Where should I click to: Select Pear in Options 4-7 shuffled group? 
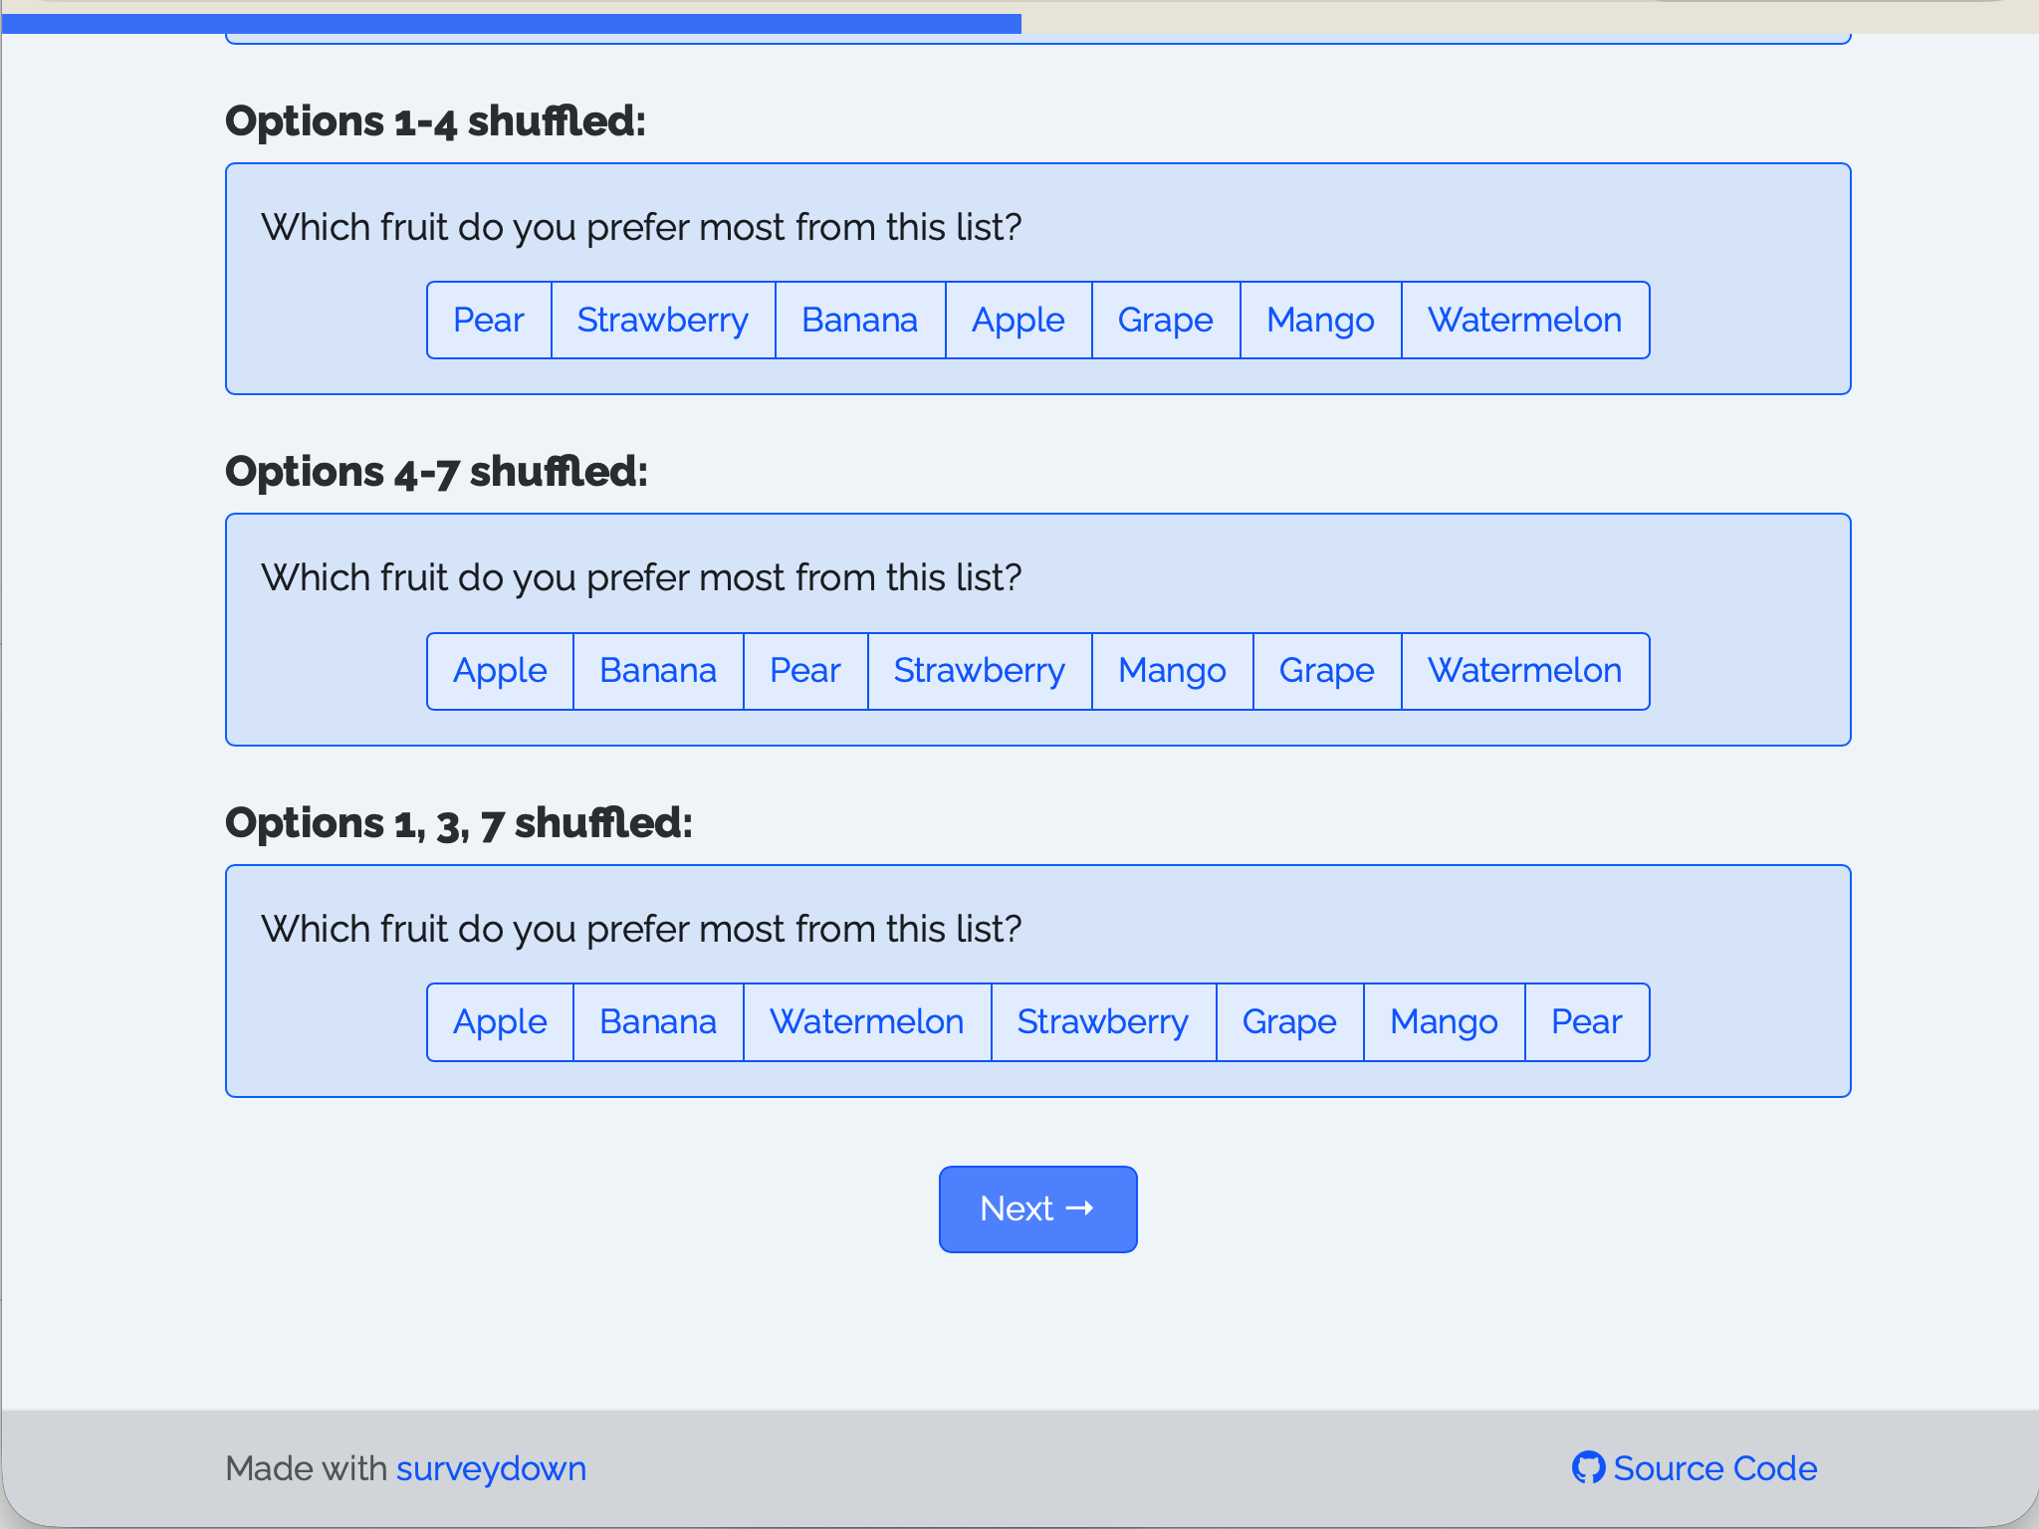click(805, 671)
